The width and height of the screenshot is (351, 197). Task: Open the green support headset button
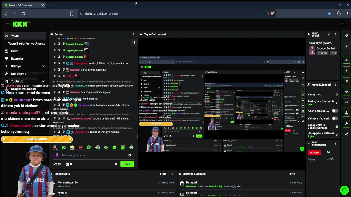pyautogui.click(x=344, y=190)
